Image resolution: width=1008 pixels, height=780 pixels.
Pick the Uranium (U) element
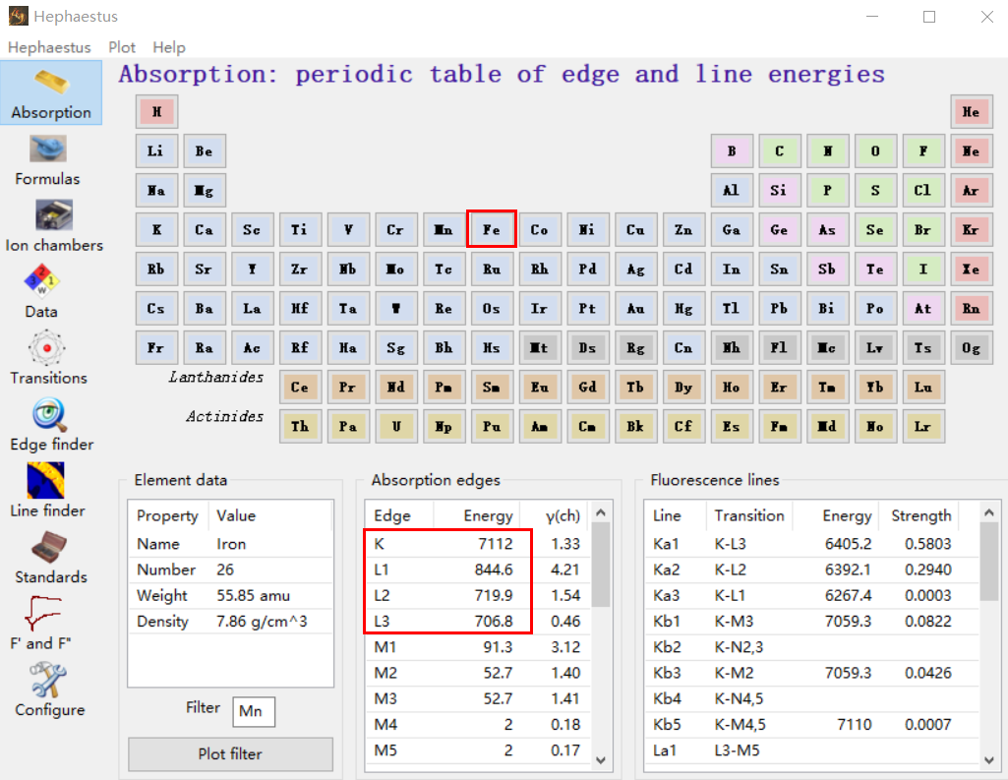point(395,427)
